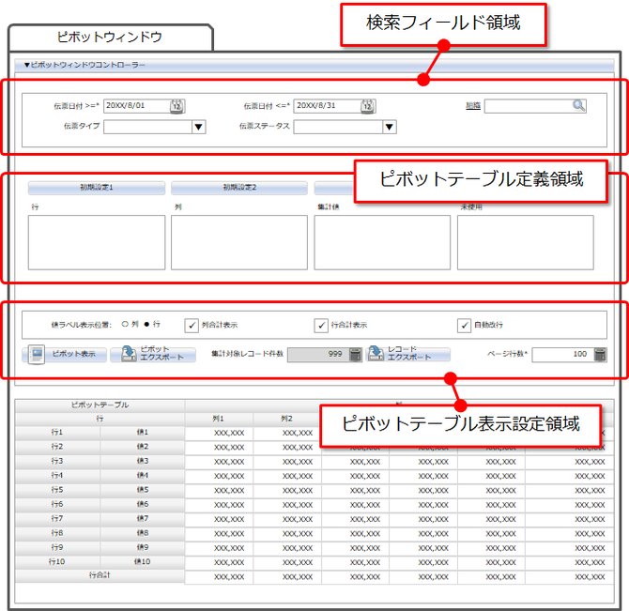Click 初期設定1 button
The image size is (629, 611).
pyautogui.click(x=97, y=188)
